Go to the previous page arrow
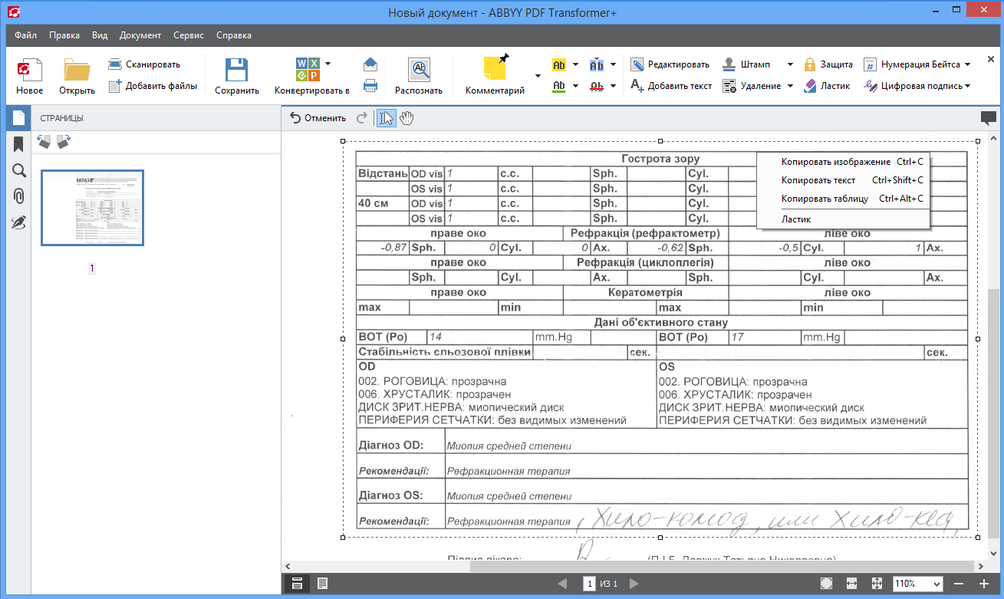Viewport: 1004px width, 599px height. click(562, 584)
